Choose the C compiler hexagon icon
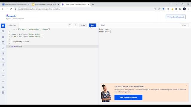The height and width of the screenshot is (107, 191). click(x=3, y=53)
